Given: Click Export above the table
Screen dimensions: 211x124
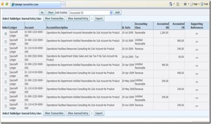Looking at the screenshot, I should 99,18.
